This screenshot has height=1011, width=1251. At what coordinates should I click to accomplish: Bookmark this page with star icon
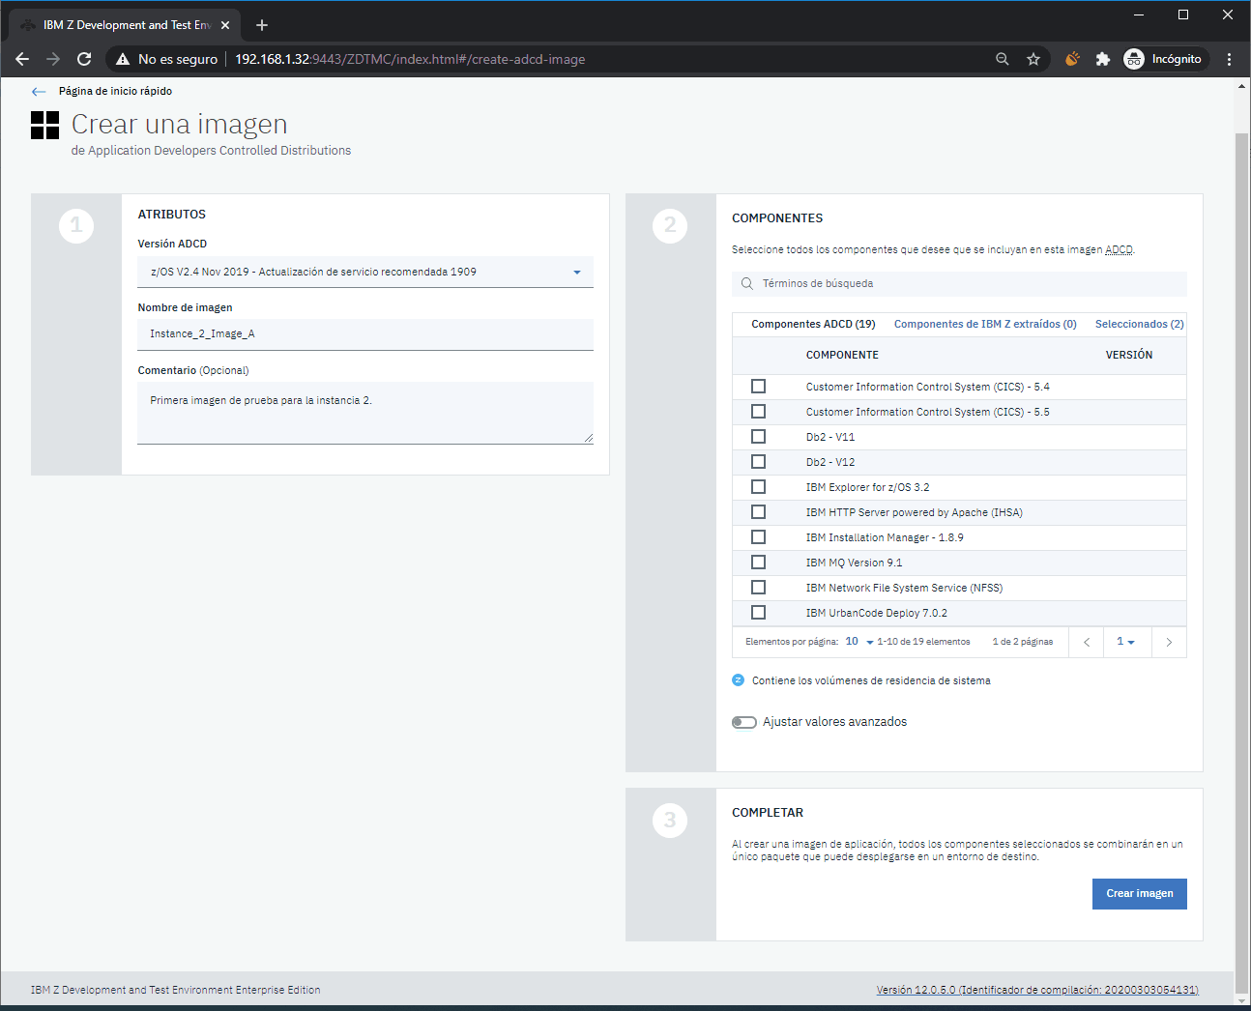point(1033,59)
